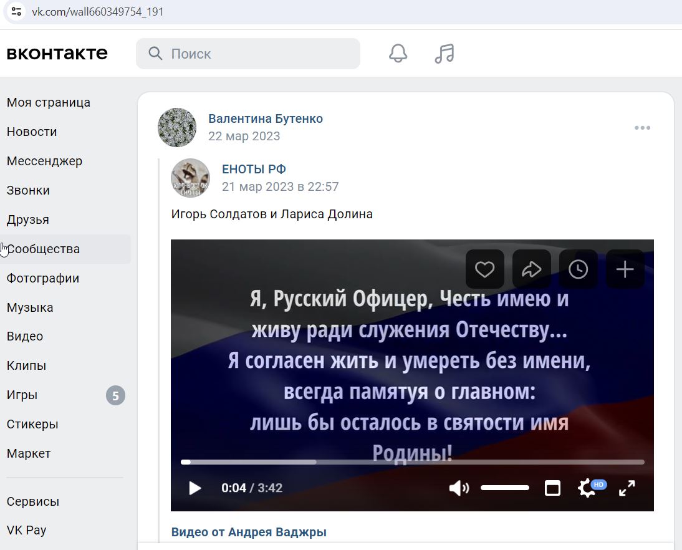Click the Игры badge showing 5
This screenshot has height=550, width=682.
pos(116,395)
